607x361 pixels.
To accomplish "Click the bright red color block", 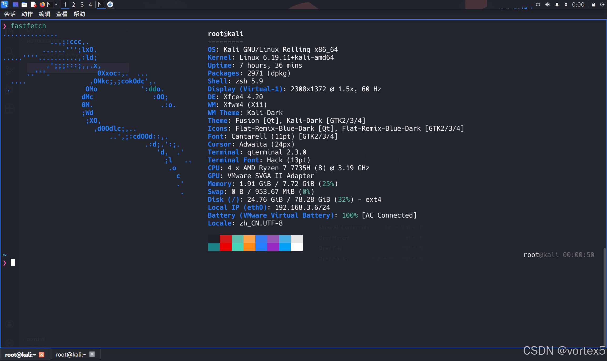I will pos(226,247).
